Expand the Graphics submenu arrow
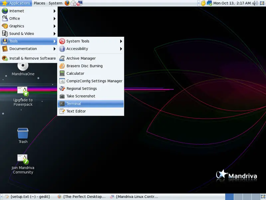 click(55, 26)
